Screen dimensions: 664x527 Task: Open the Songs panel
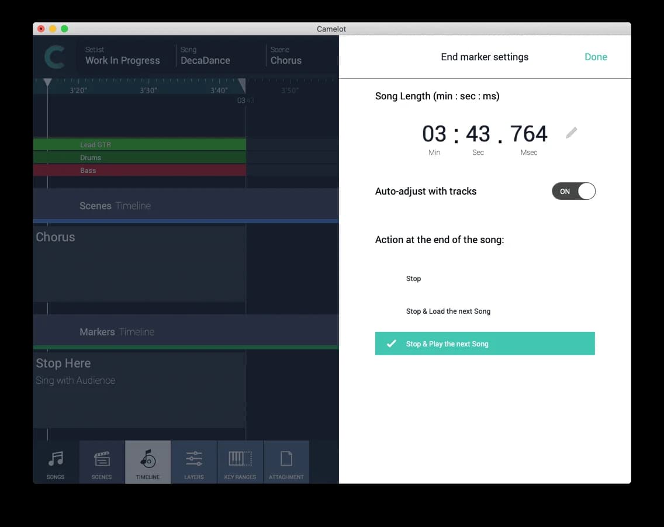point(55,462)
